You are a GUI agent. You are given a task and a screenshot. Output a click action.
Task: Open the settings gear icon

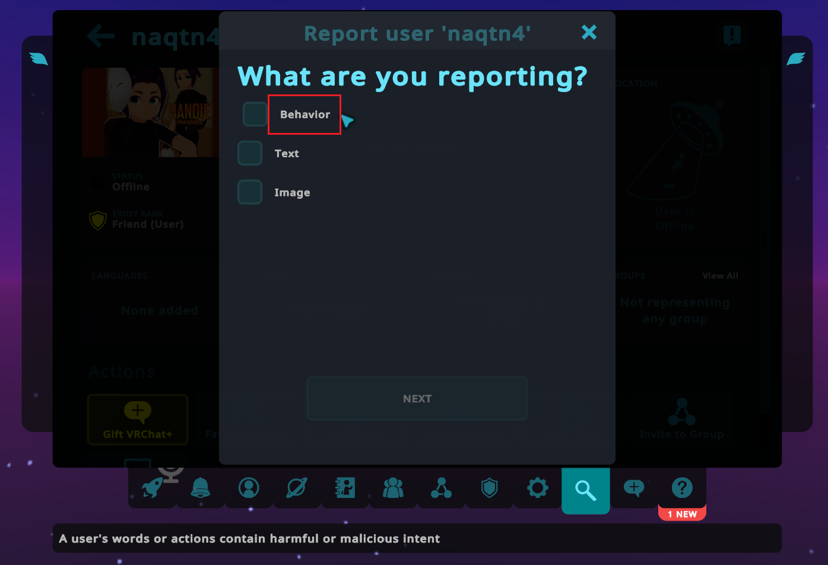tap(537, 488)
